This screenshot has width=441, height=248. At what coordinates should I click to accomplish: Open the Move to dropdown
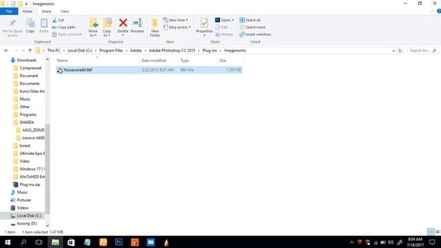93,28
